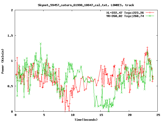Viewport: 163px width, 122px height.
Task: Click the x-axis tick label 10
Action: click(72, 115)
